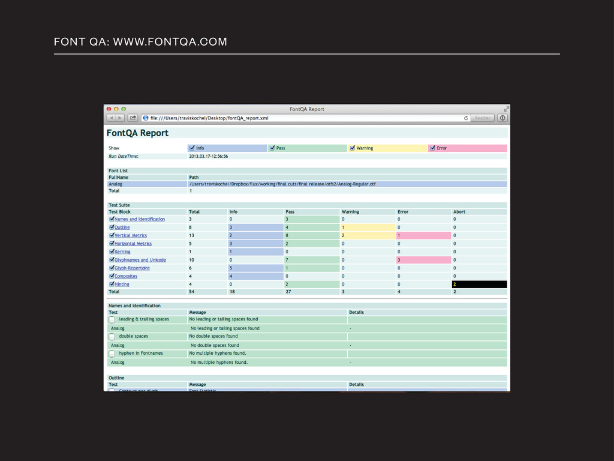
Task: Open the Glyphnames and Unicode link
Action: [x=140, y=260]
